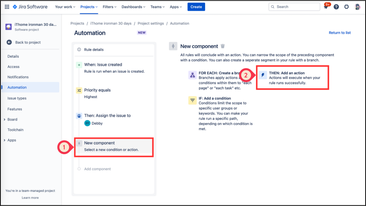Open the user profile avatar
The width and height of the screenshot is (366, 206).
(357, 7)
